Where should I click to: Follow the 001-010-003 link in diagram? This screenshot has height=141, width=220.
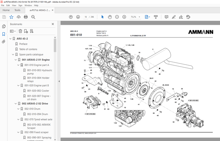194,101
